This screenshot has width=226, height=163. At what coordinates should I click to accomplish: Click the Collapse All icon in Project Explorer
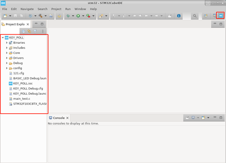(24, 31)
